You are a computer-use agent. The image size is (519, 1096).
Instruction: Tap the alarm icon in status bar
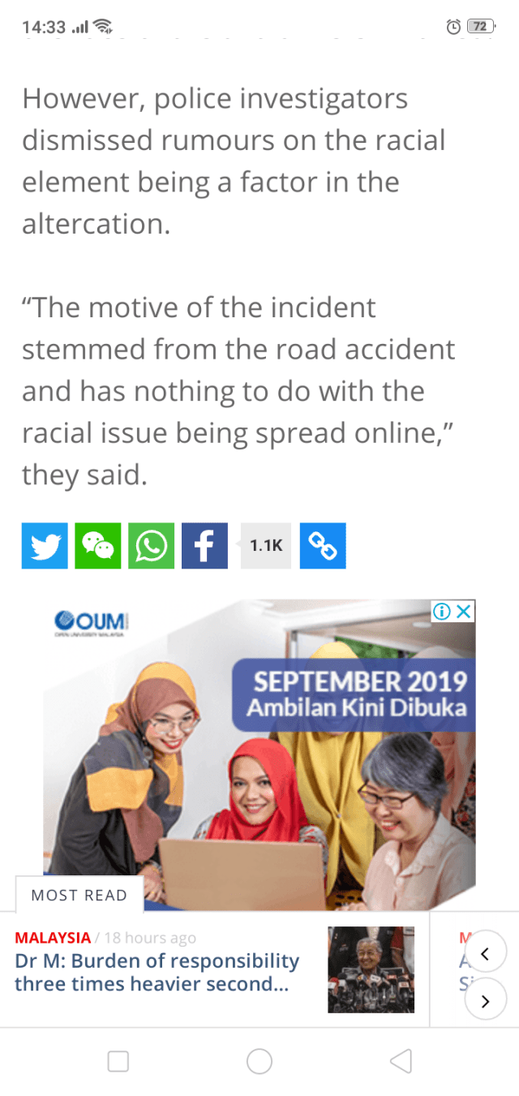(x=453, y=27)
